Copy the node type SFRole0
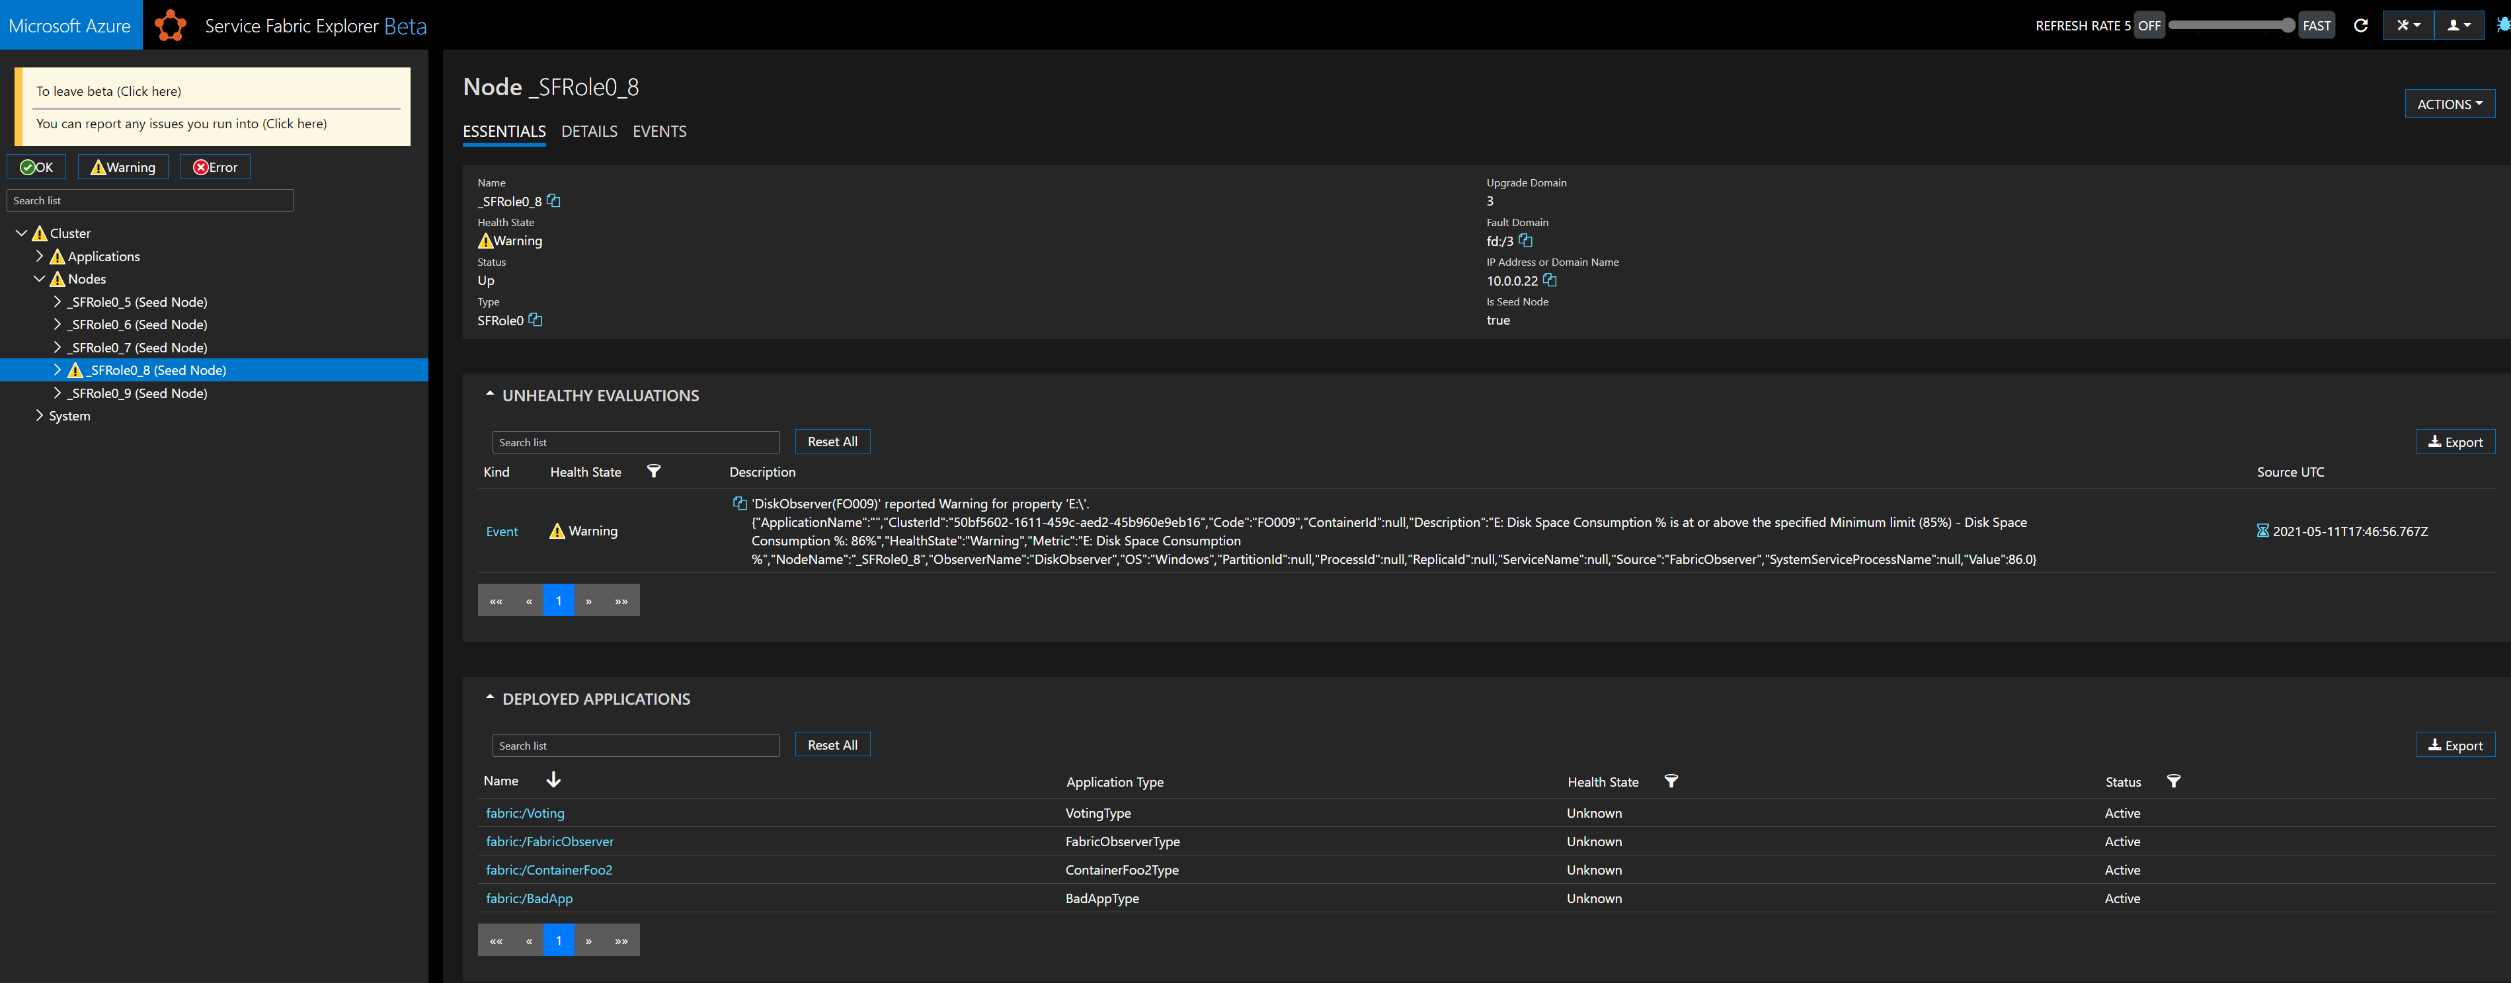 [x=535, y=319]
